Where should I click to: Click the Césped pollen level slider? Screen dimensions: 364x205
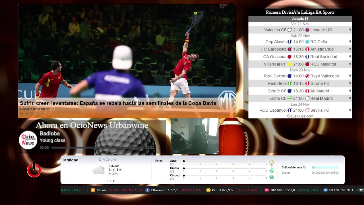click(225, 176)
